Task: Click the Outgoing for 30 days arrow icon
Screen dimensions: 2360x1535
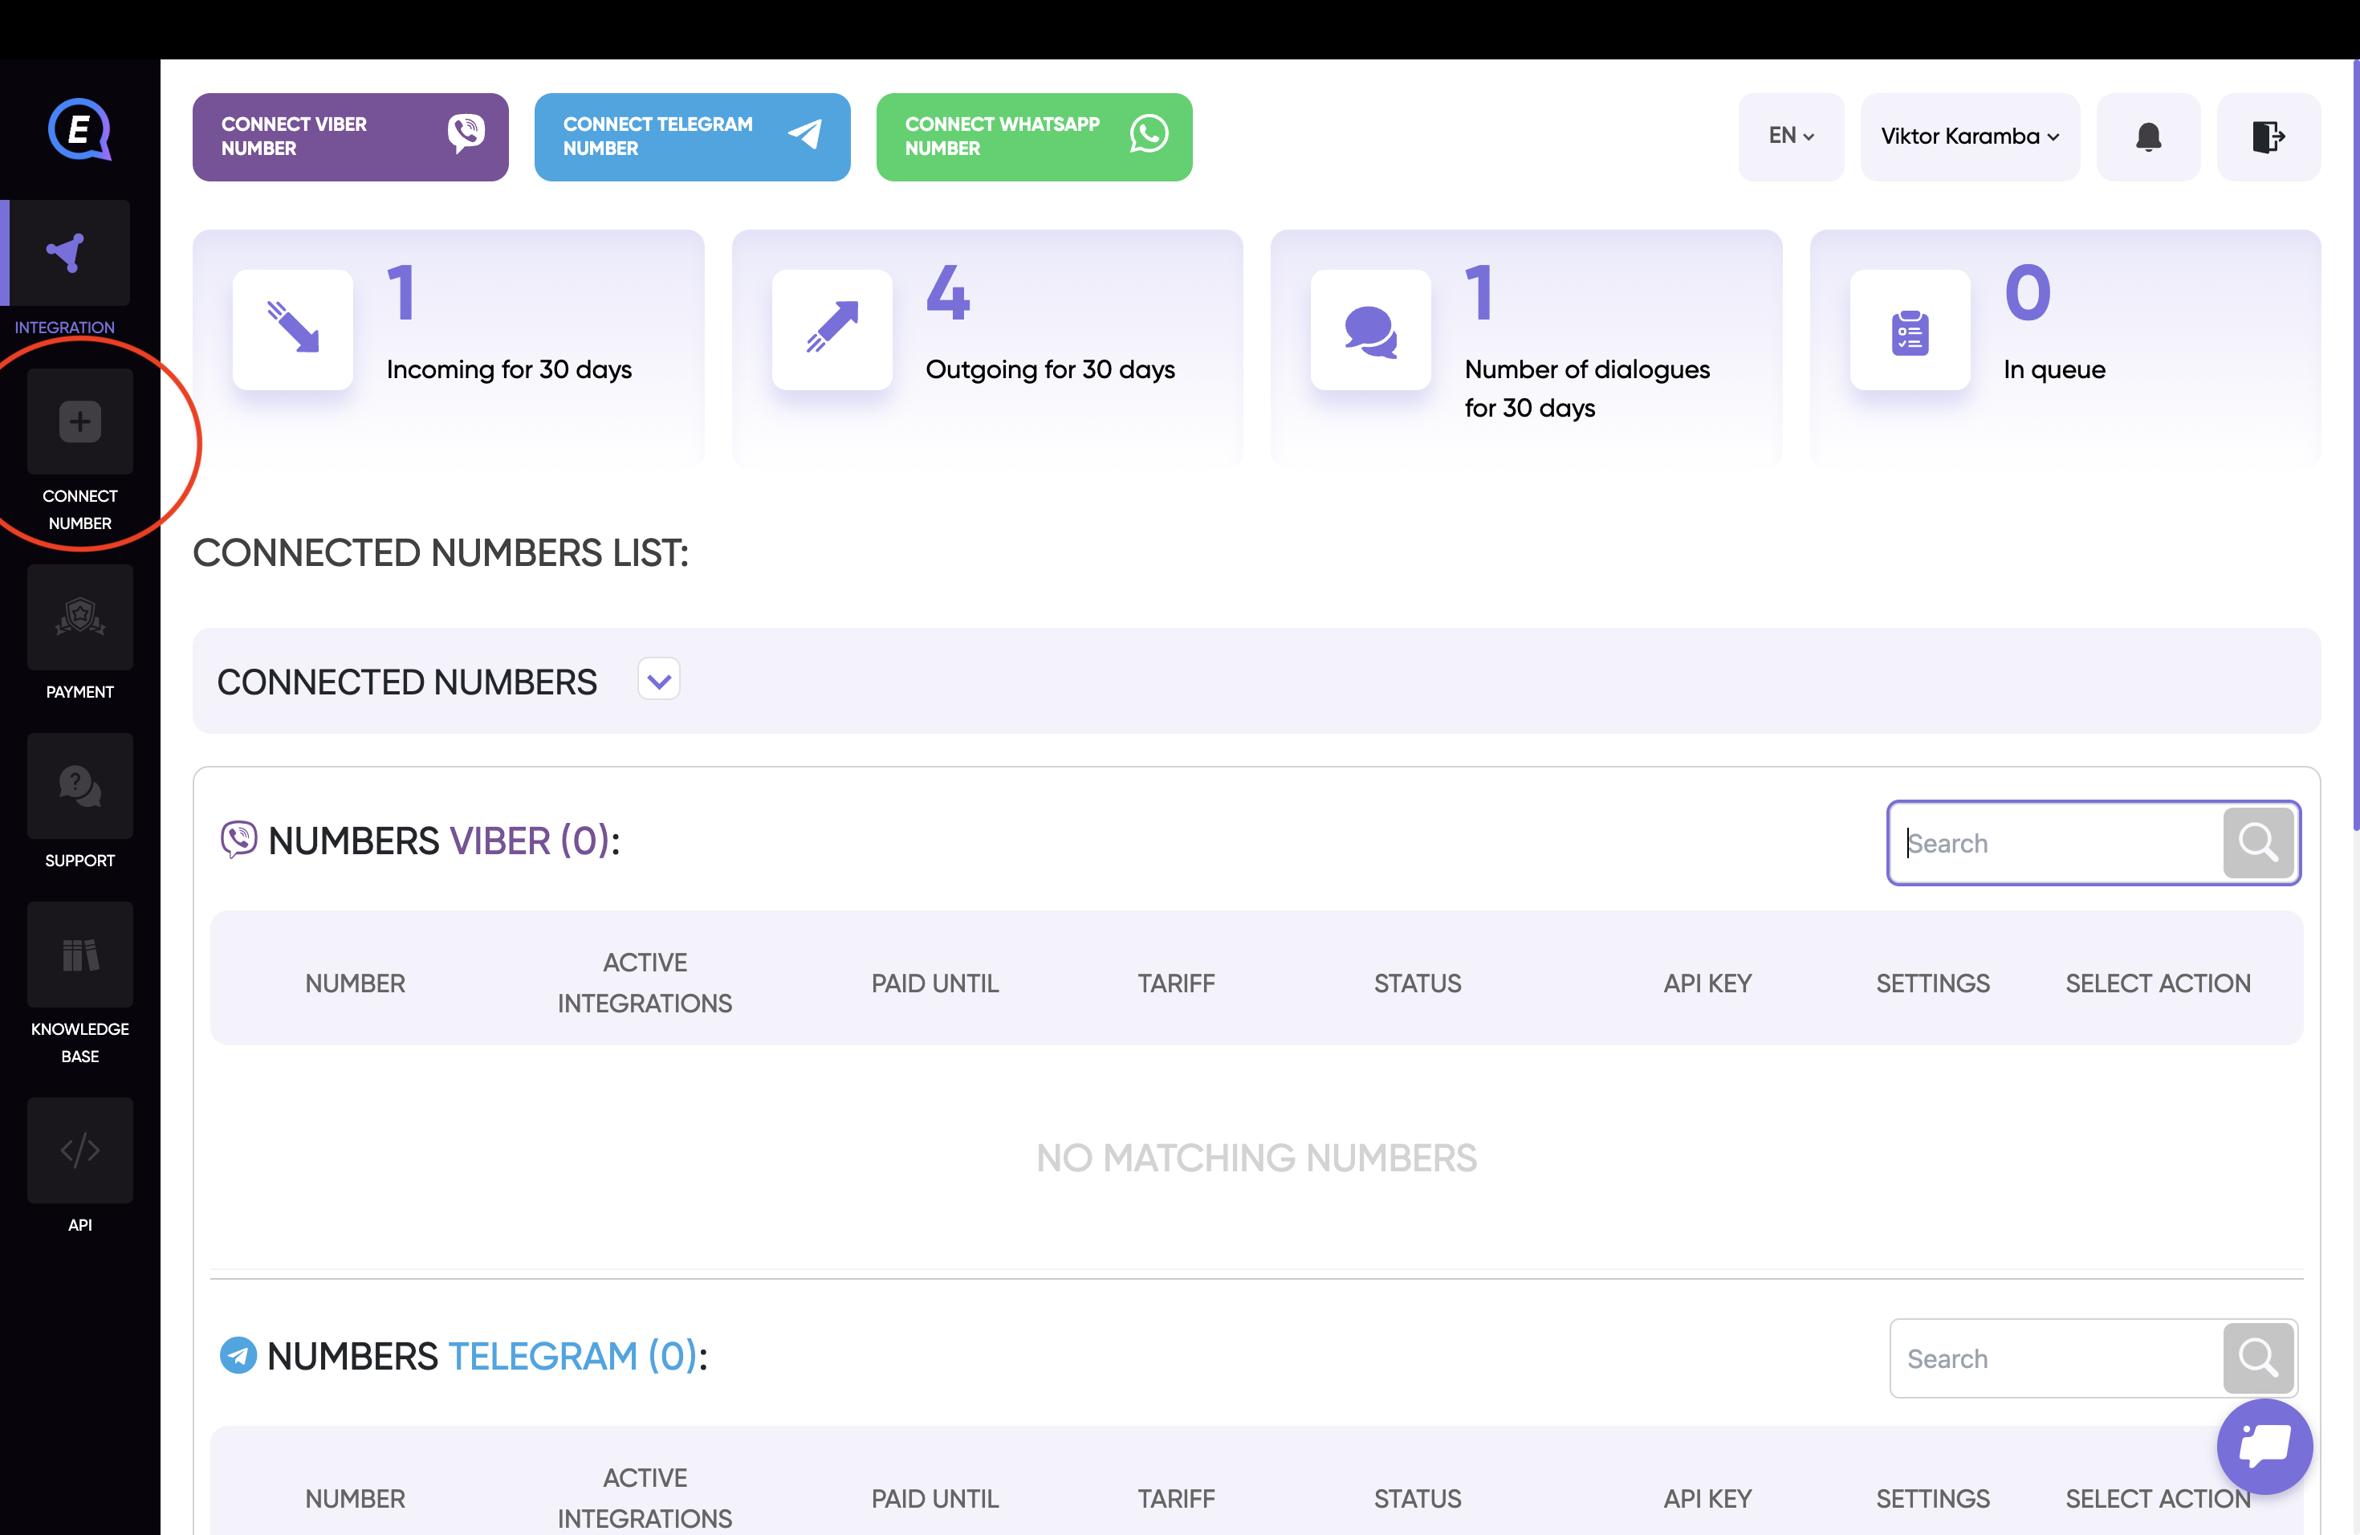Action: pyautogui.click(x=831, y=329)
